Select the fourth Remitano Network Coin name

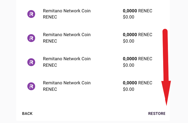[x=67, y=83]
